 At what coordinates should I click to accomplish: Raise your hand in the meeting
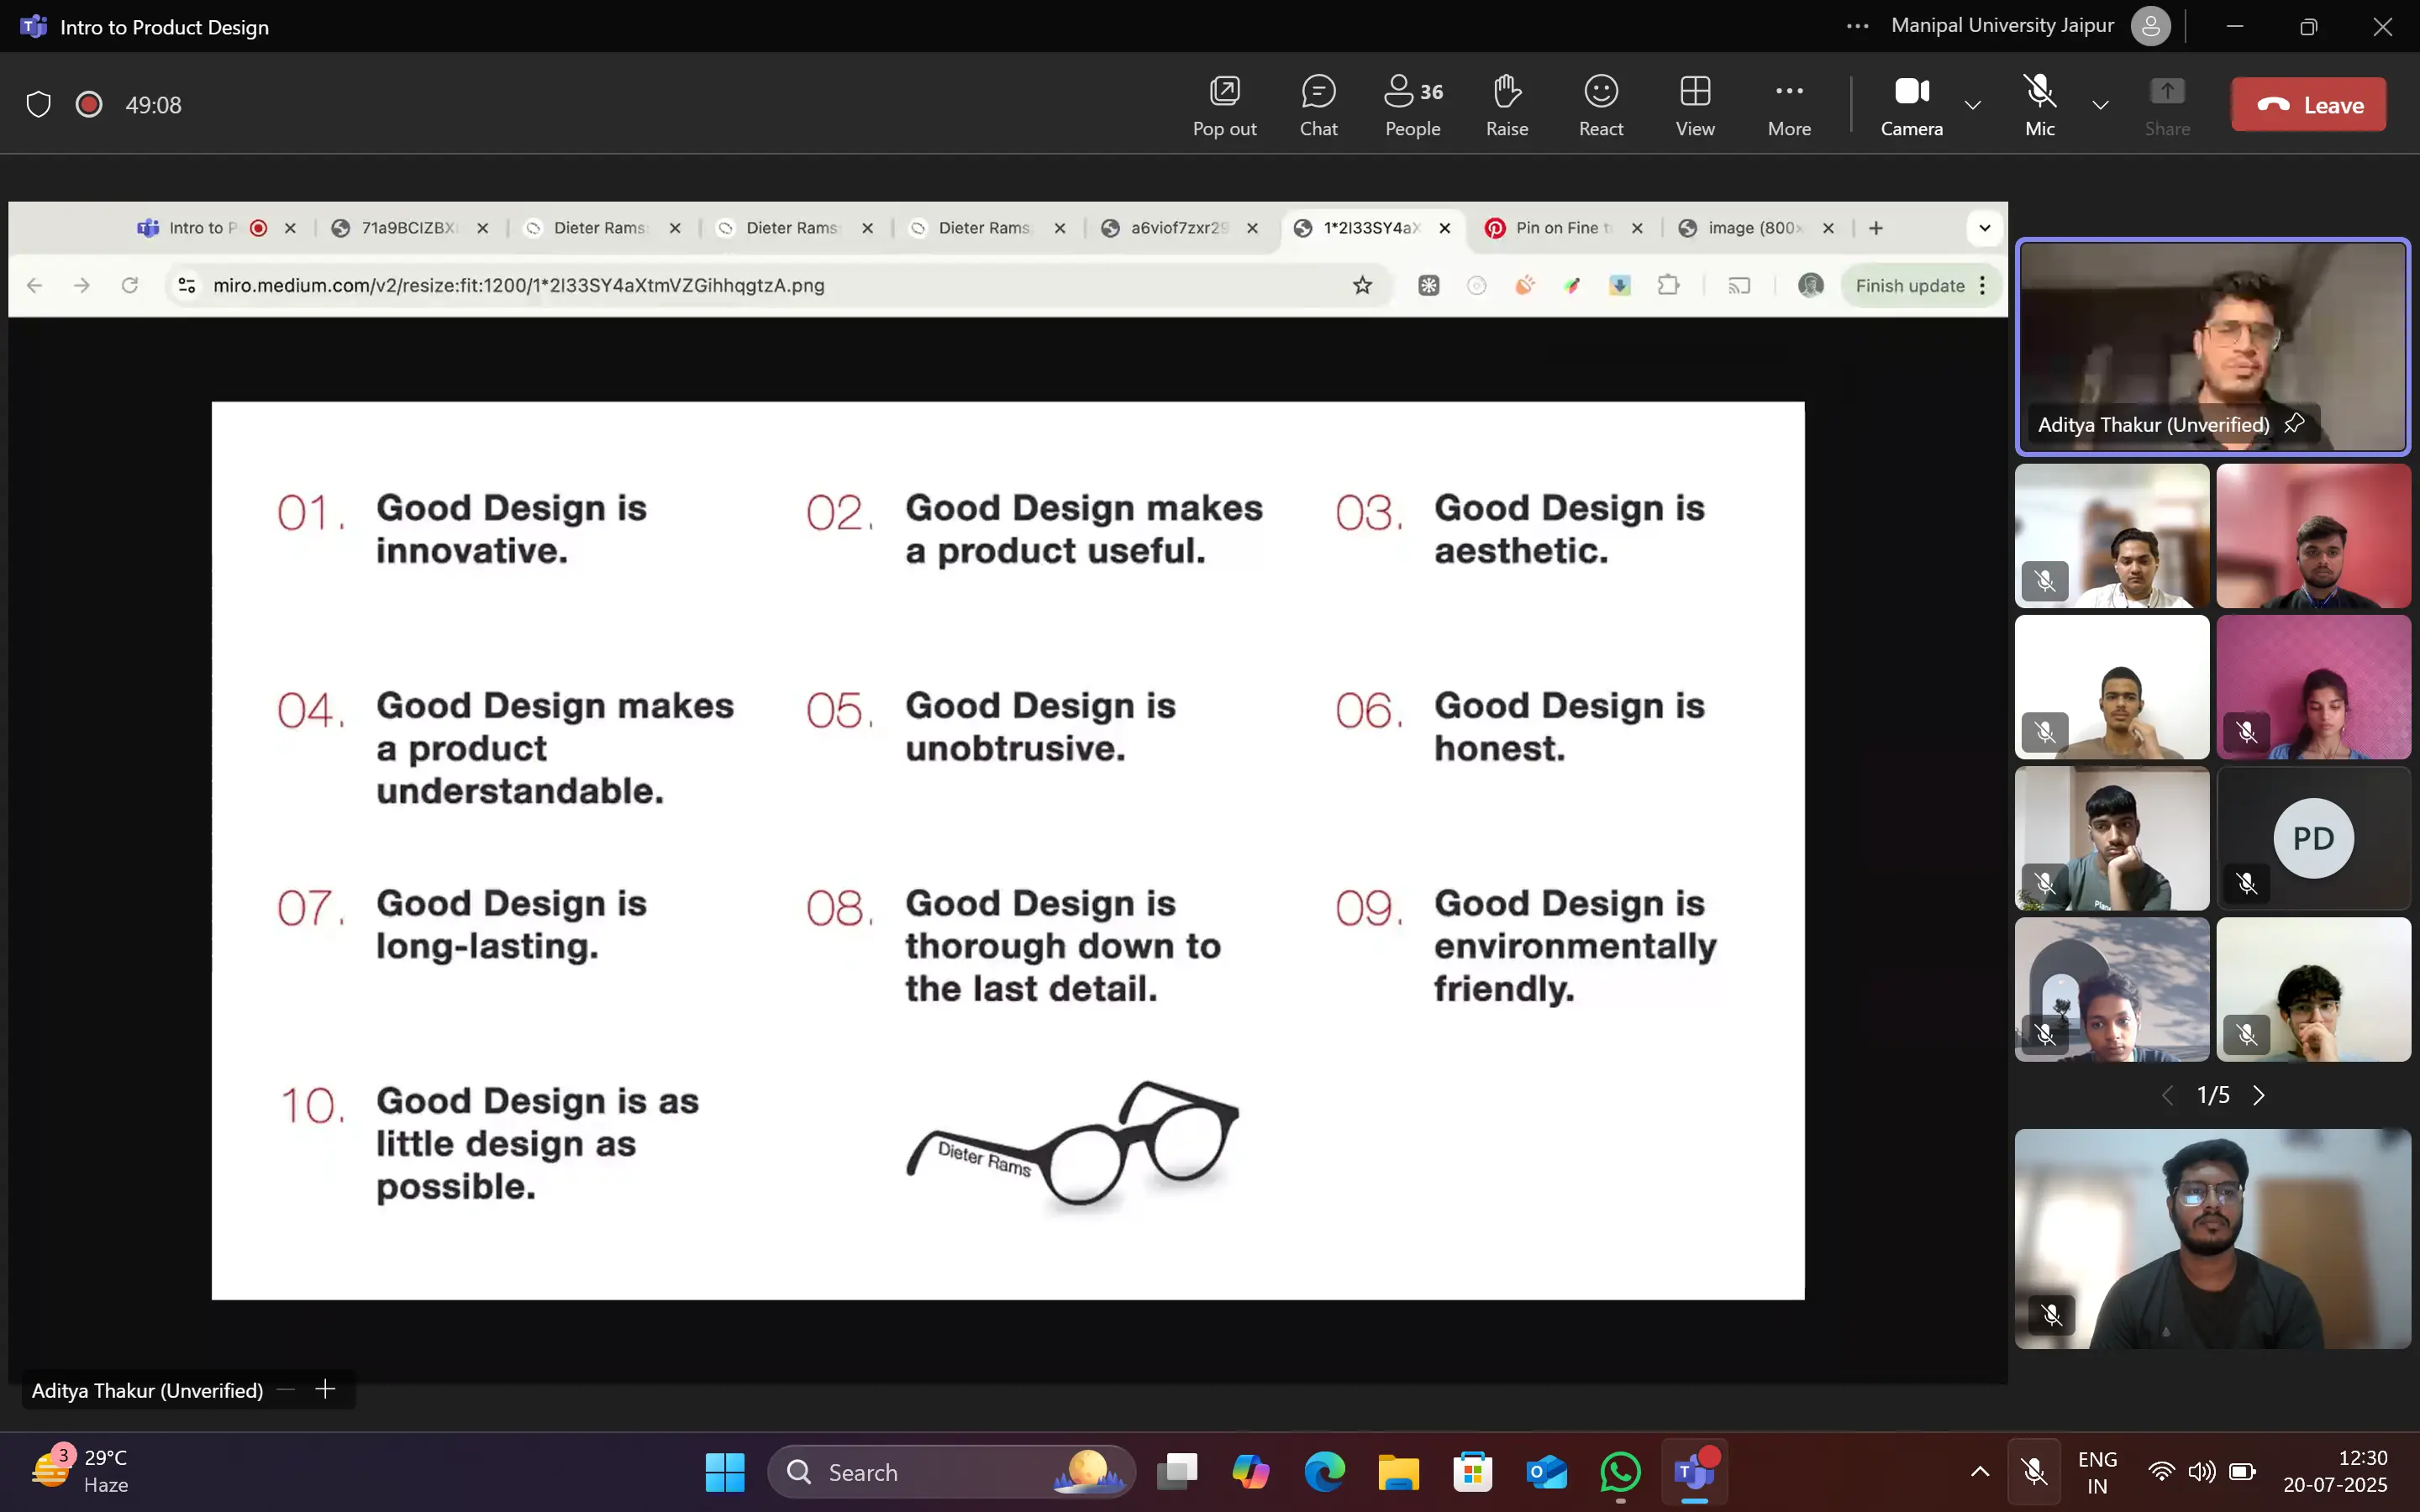1505,104
